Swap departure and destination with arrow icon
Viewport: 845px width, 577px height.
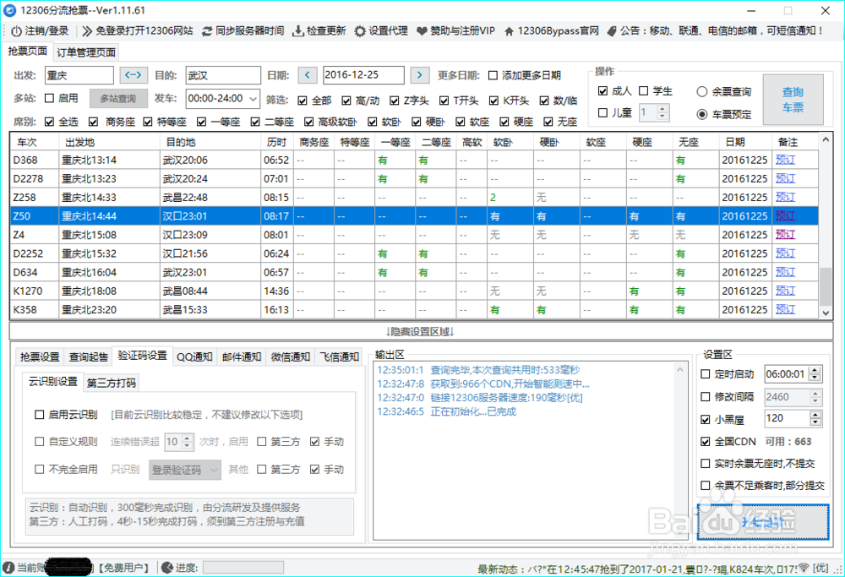click(134, 74)
